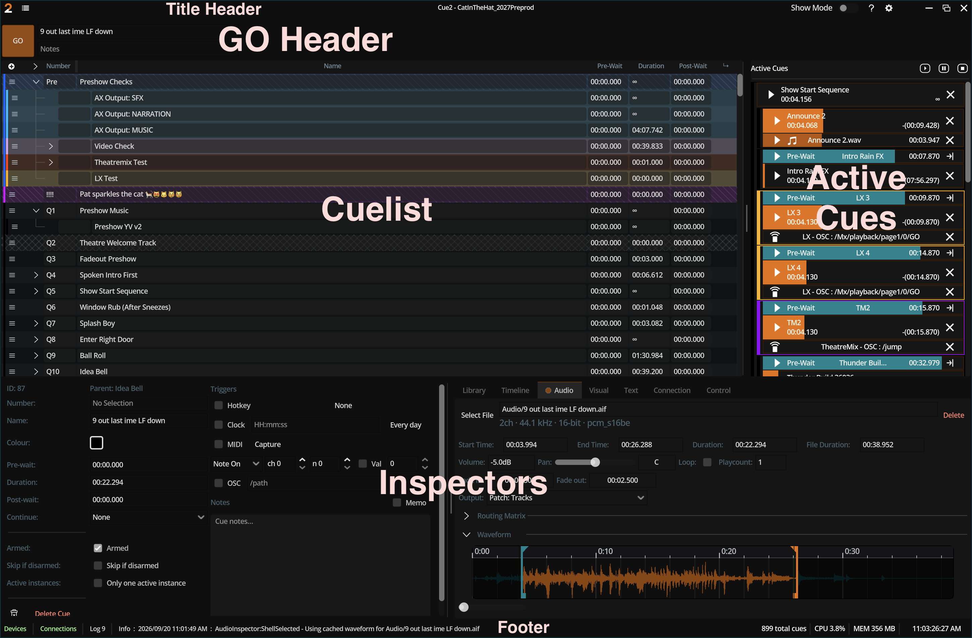Stop all active cues
Viewport: 972px width, 638px height.
tap(962, 68)
